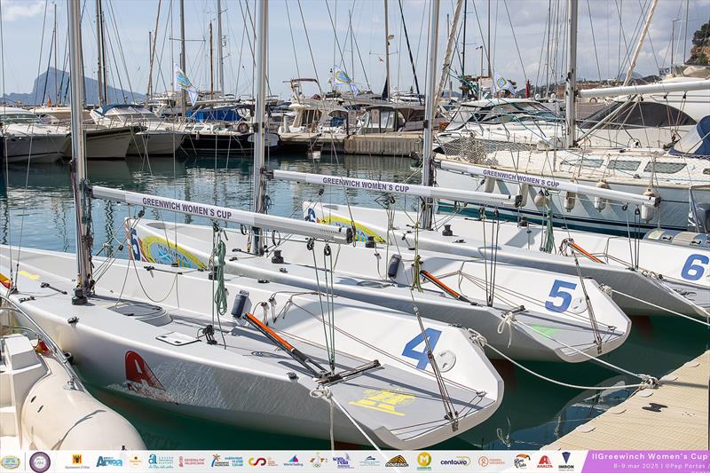710x473 pixels.
Task: Click the Aaalta red A logo
Action: 545,461
